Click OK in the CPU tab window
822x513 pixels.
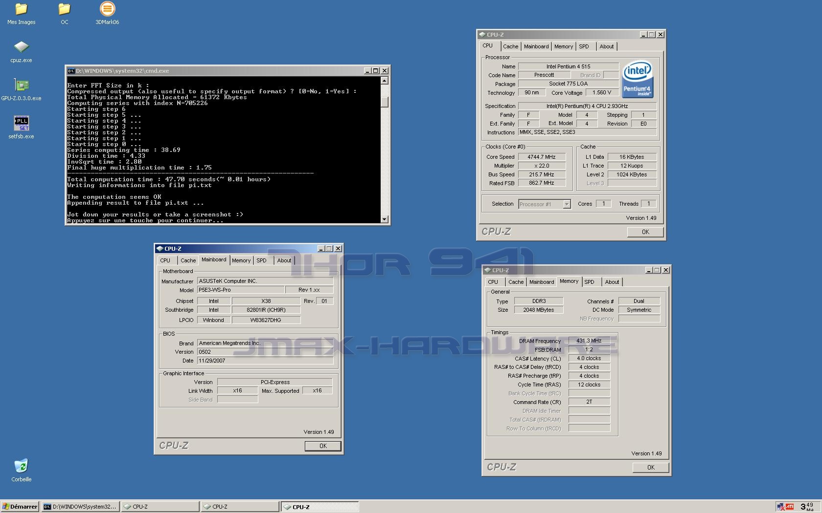coord(645,232)
